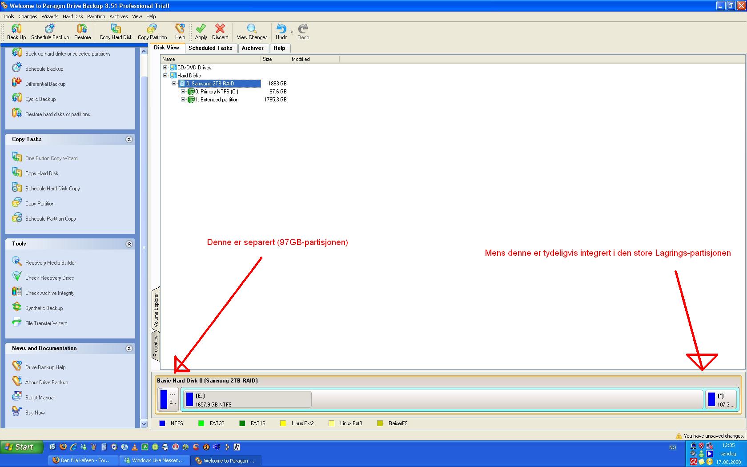This screenshot has width=747, height=467.
Task: Collapse the Copy Tasks panel
Action: pyautogui.click(x=129, y=139)
